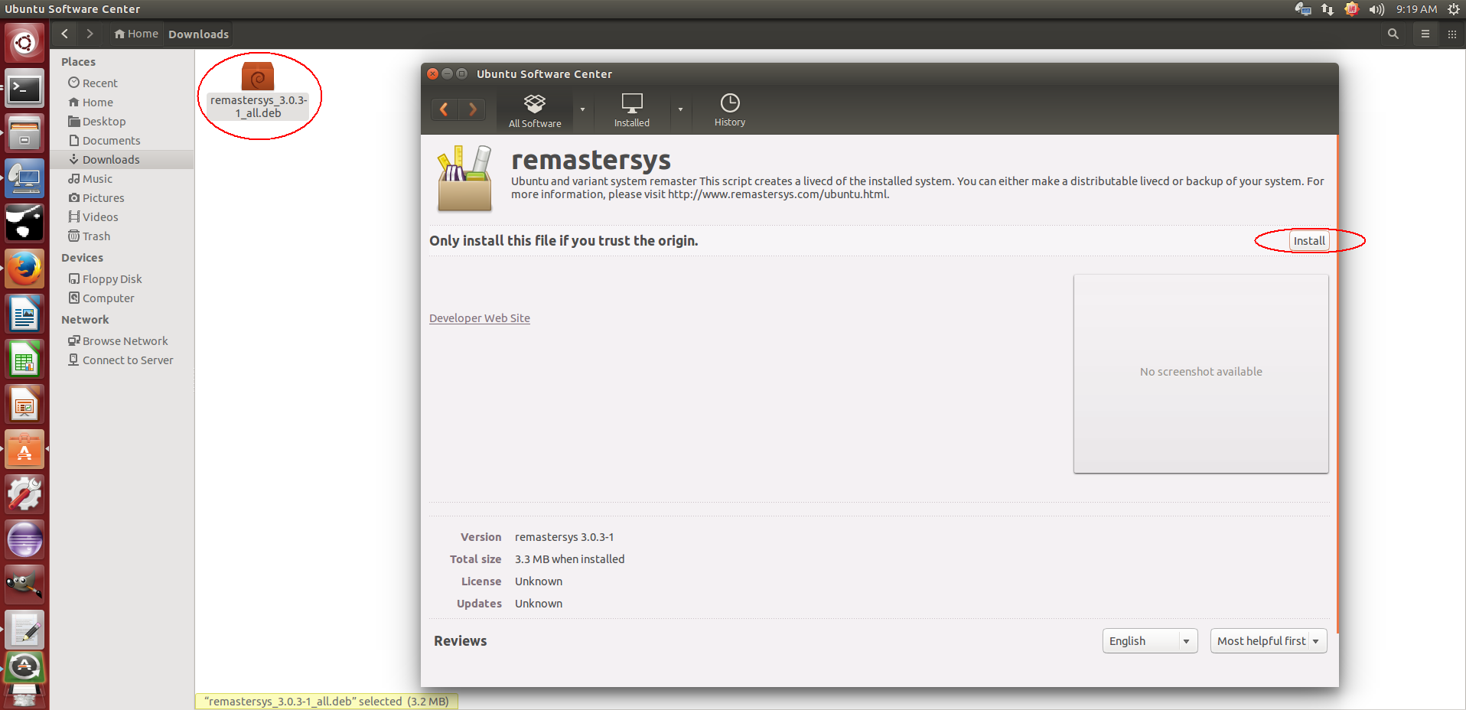The image size is (1466, 710).
Task: Open Software Updater dock icon
Action: click(24, 667)
